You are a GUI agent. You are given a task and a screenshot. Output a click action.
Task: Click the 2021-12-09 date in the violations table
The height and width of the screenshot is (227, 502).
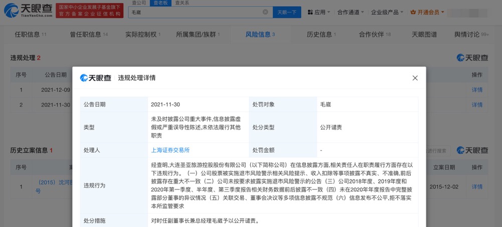pyautogui.click(x=56, y=89)
